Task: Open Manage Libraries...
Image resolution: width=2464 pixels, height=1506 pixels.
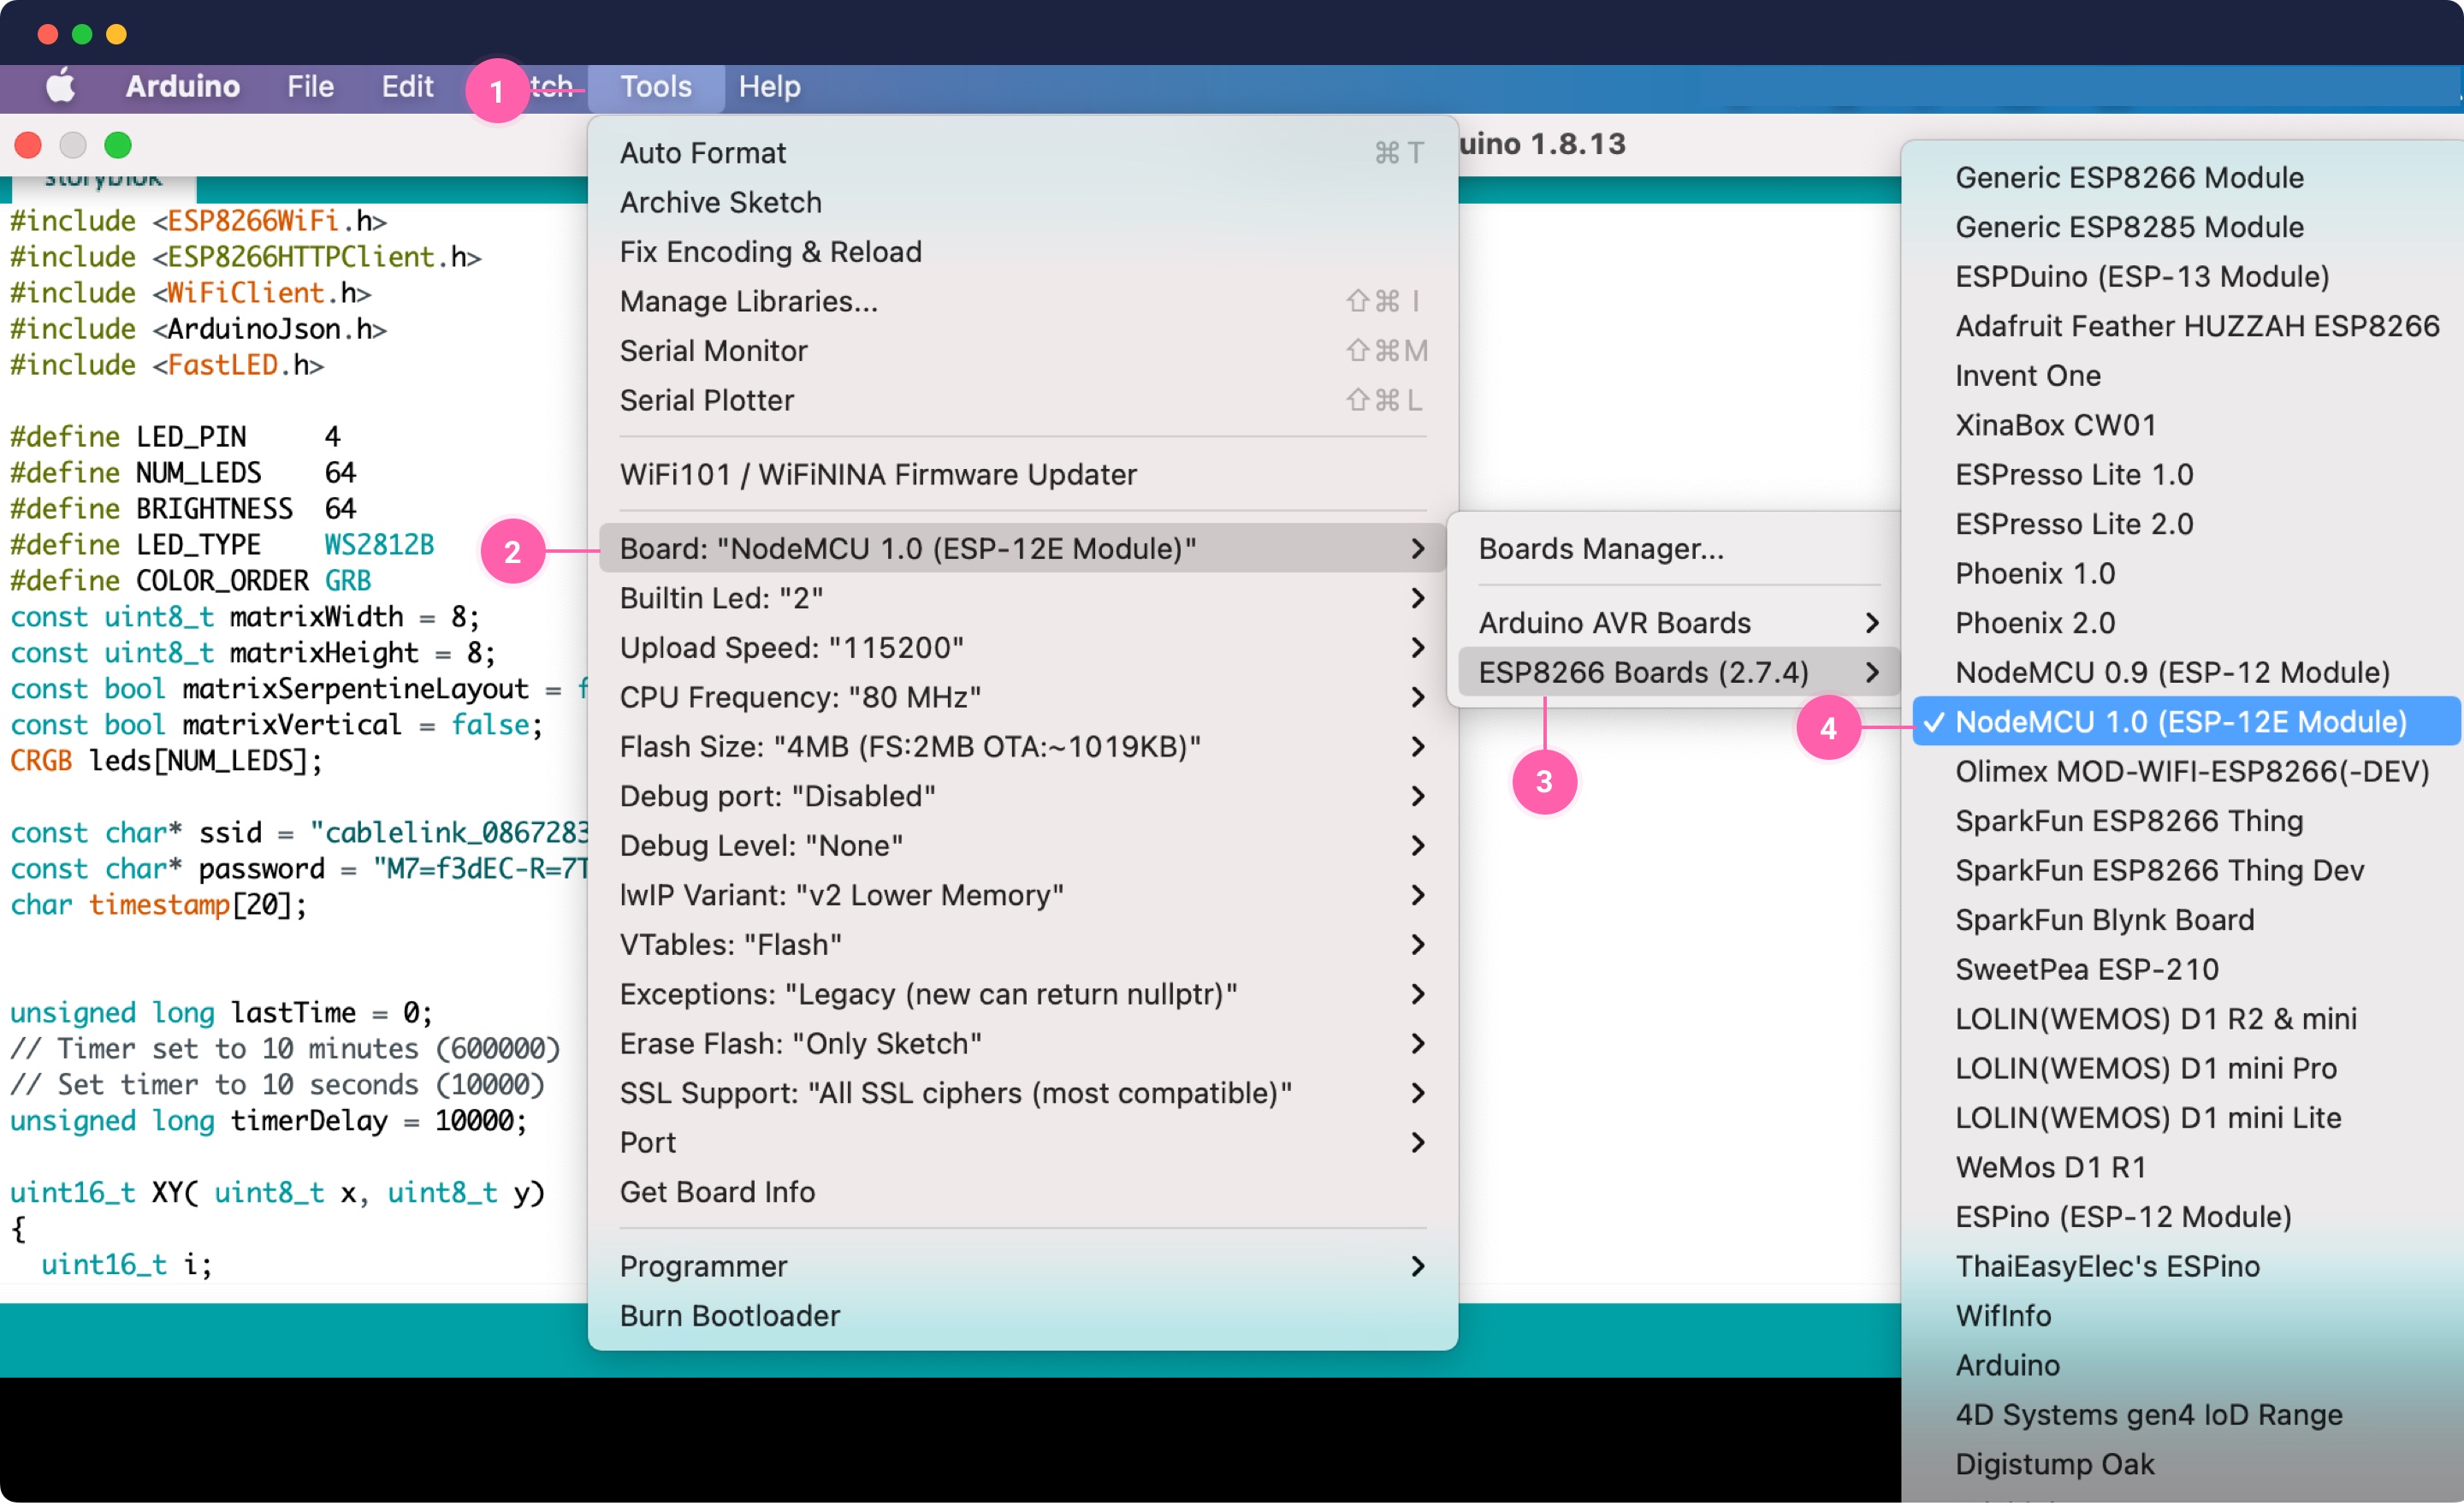Action: coord(1023,302)
